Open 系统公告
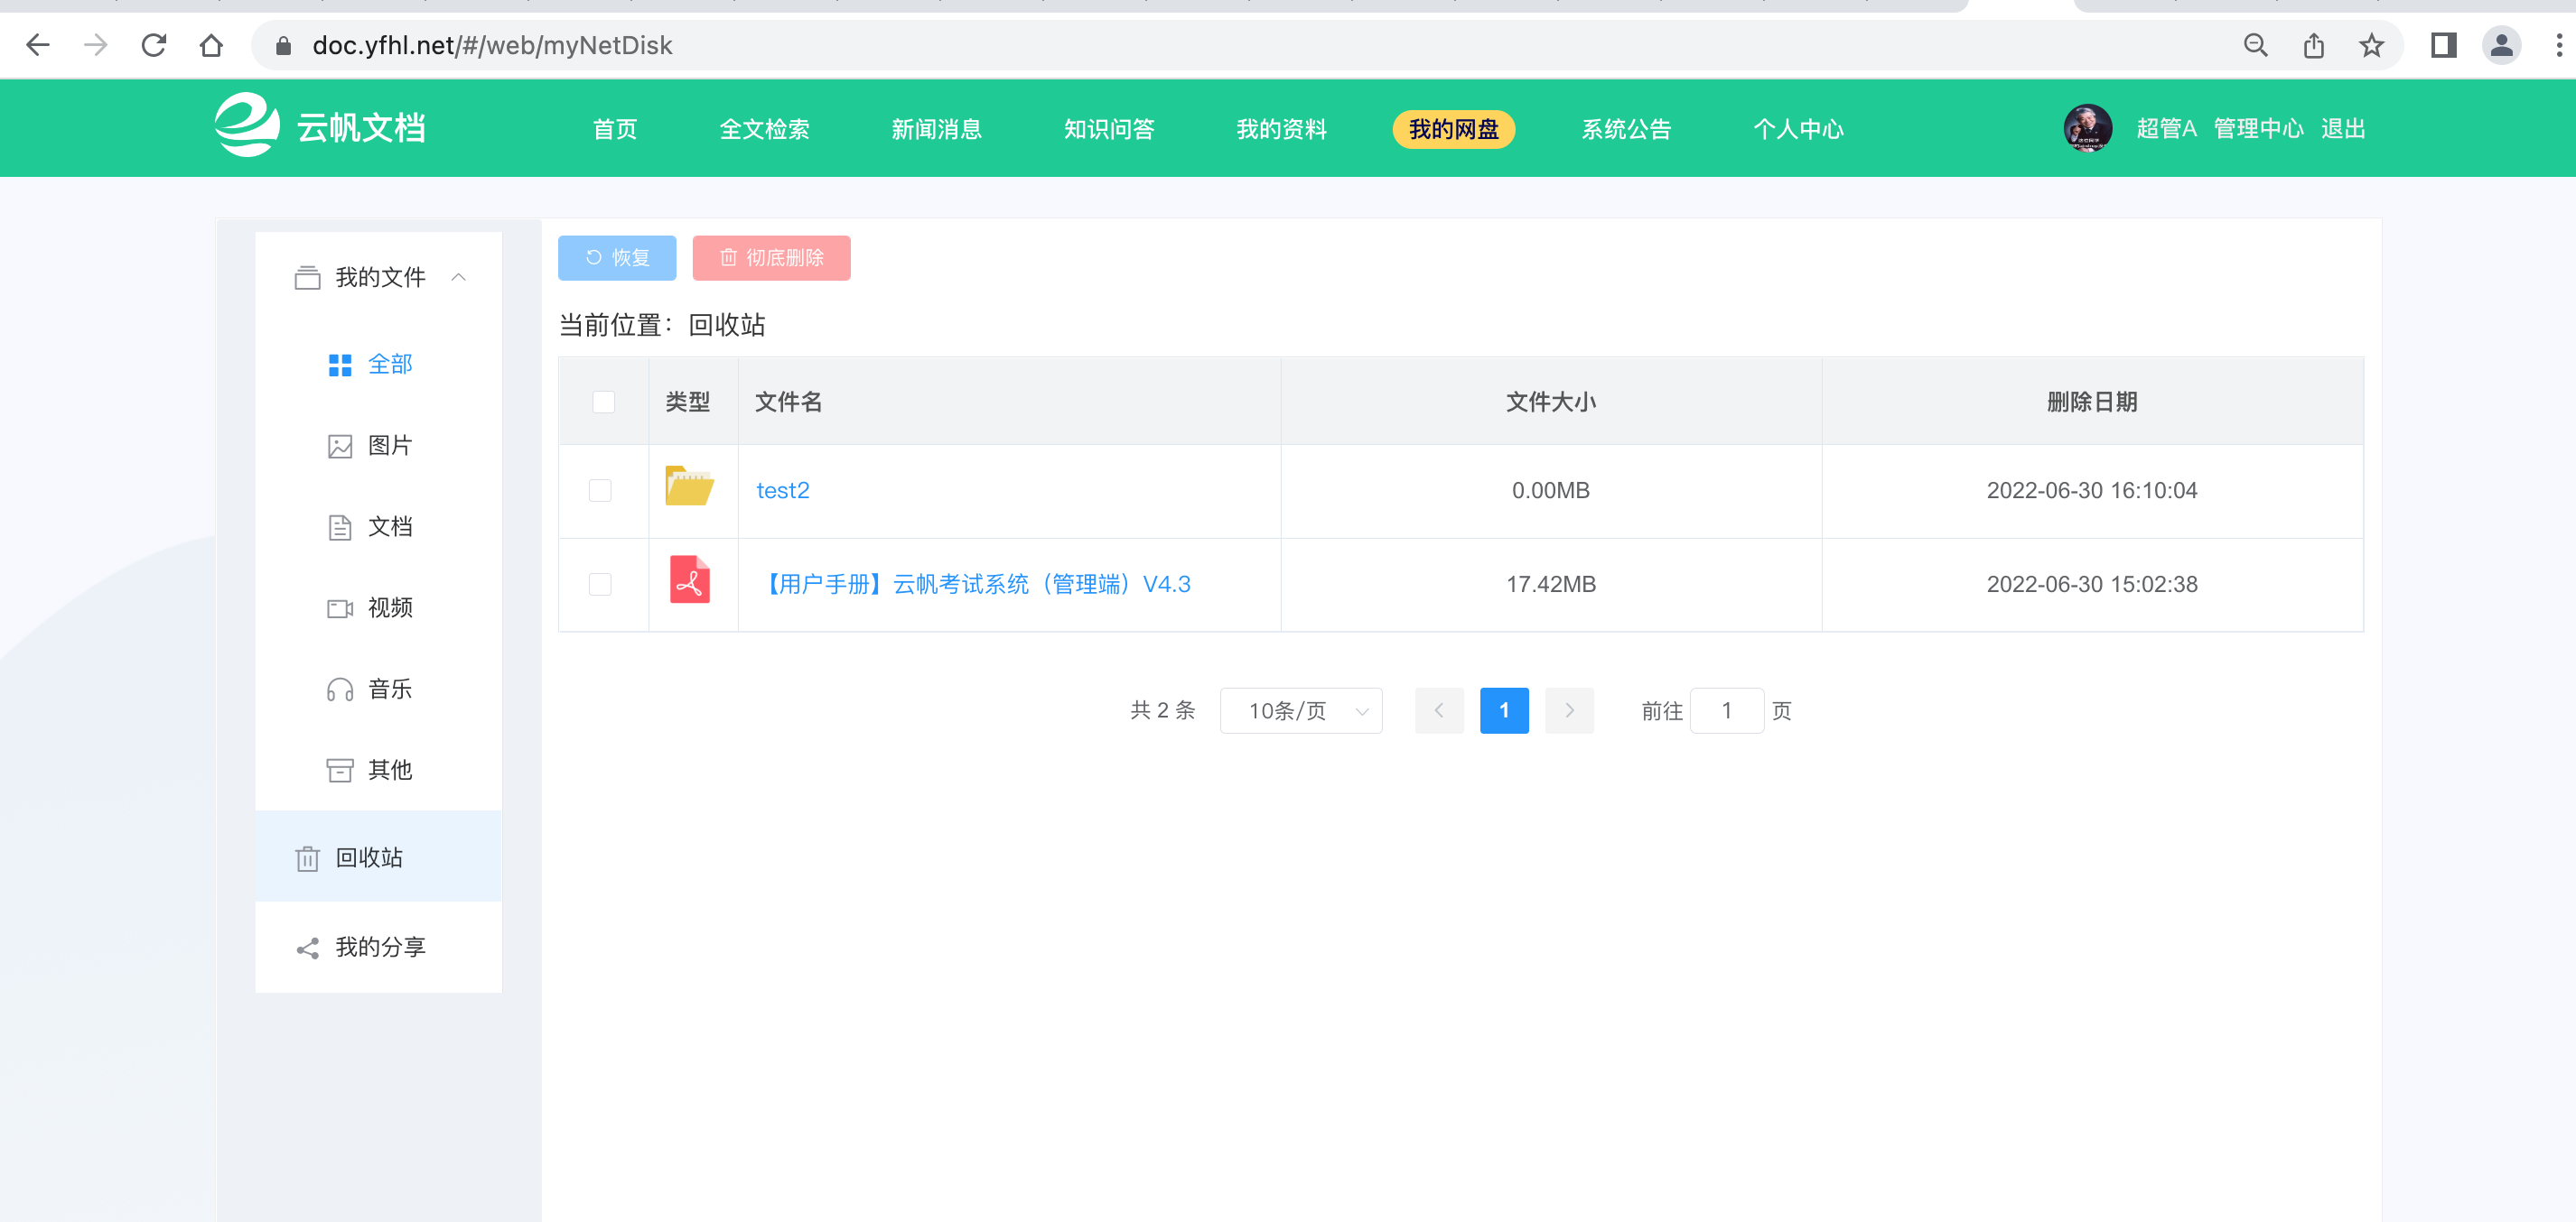This screenshot has height=1222, width=2576. pyautogui.click(x=1626, y=129)
